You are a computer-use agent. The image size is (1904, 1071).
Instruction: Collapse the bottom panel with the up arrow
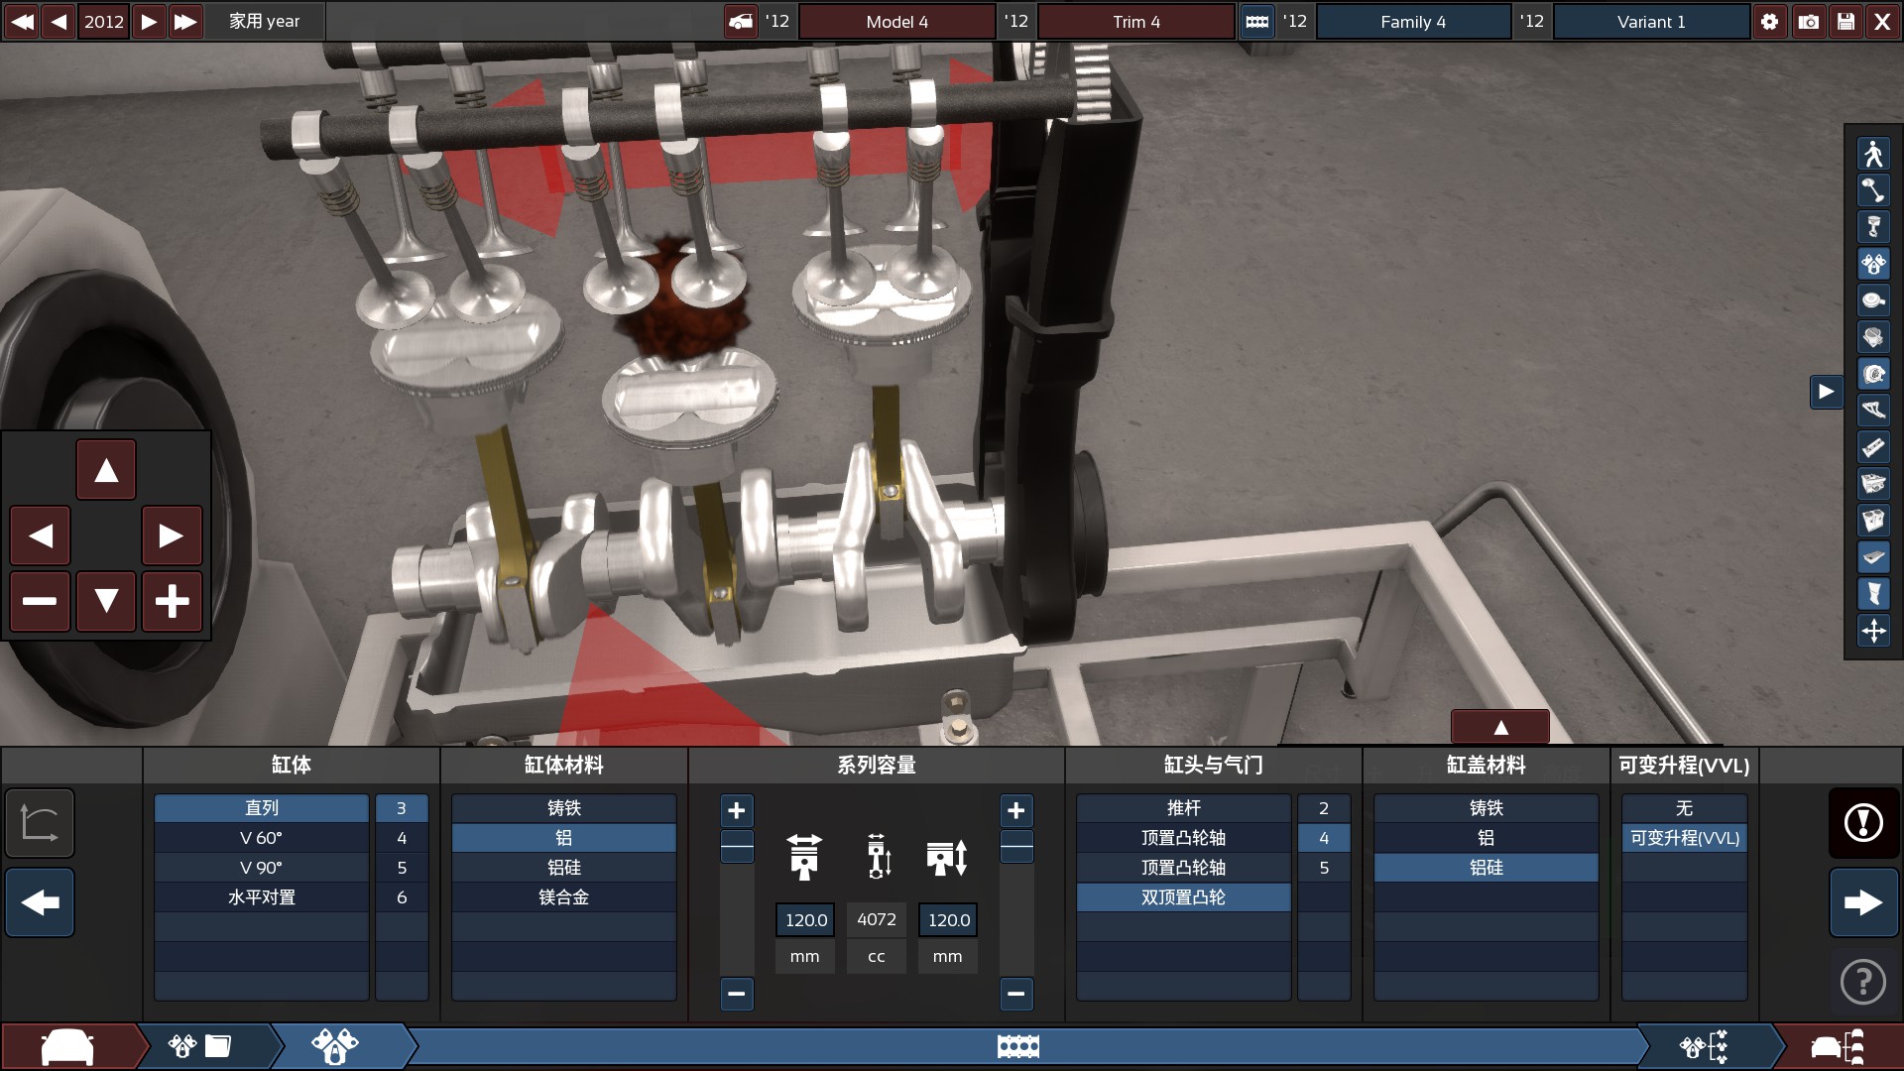click(x=1500, y=727)
